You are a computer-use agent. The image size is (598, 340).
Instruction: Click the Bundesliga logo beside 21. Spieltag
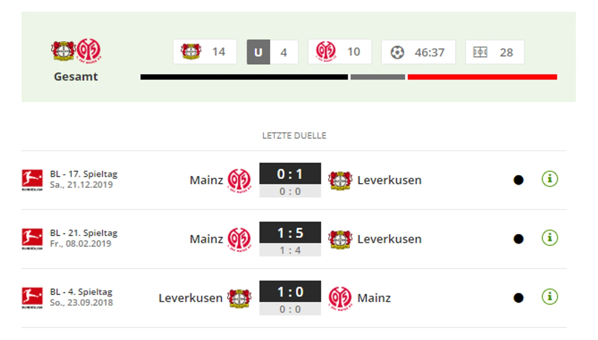pyautogui.click(x=32, y=239)
